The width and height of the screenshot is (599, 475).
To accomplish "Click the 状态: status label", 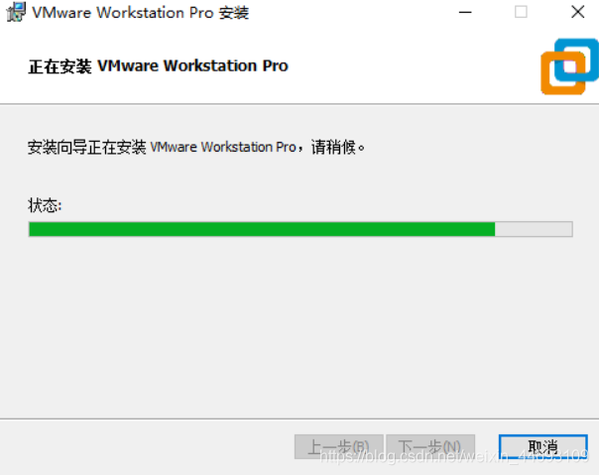I will click(x=45, y=205).
